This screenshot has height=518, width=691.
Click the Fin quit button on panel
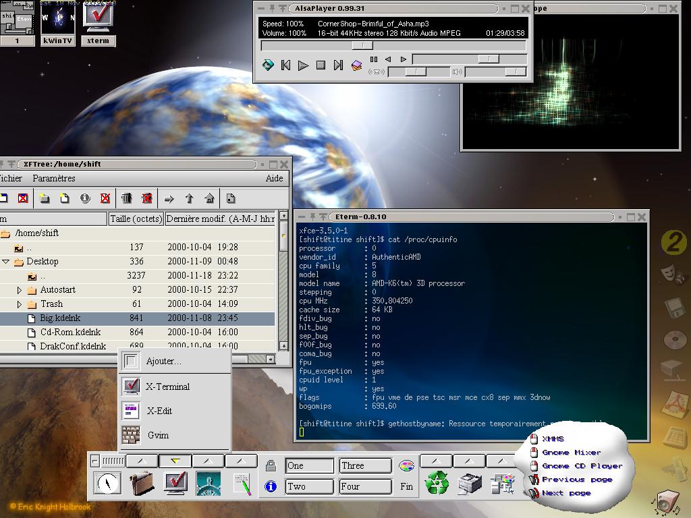406,486
